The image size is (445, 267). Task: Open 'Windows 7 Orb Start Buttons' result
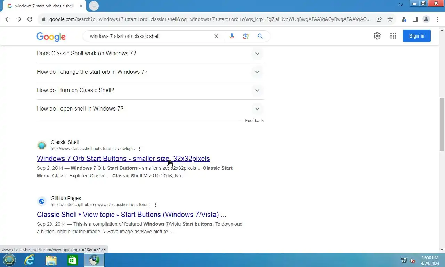(x=123, y=159)
